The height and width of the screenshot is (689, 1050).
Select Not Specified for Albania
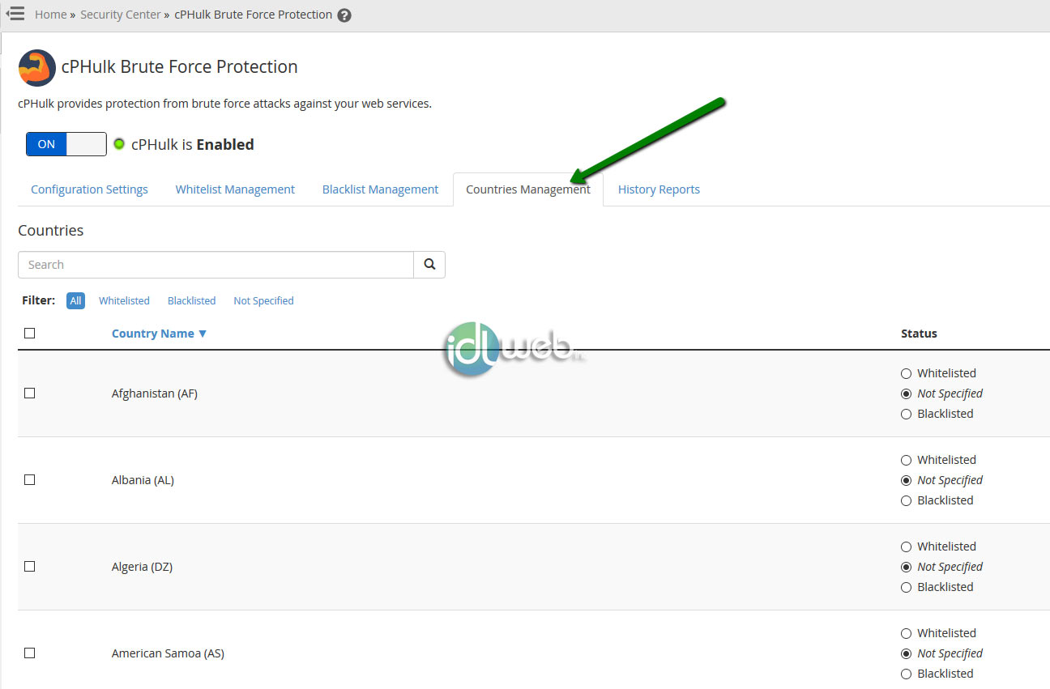pyautogui.click(x=906, y=480)
